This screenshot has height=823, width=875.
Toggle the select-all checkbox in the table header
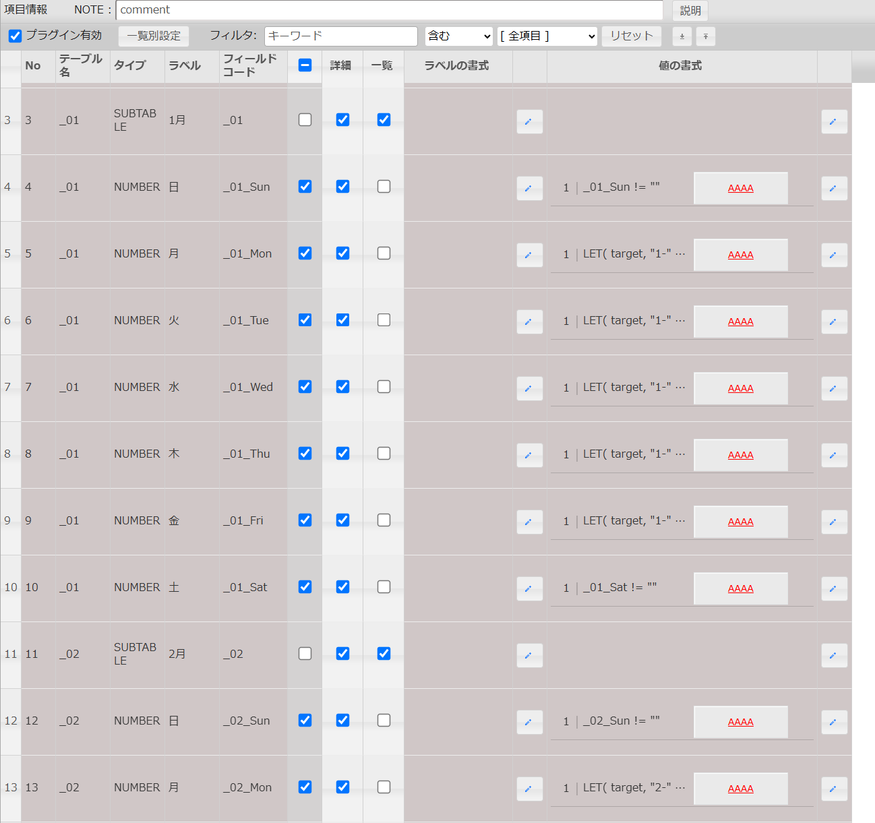tap(305, 65)
